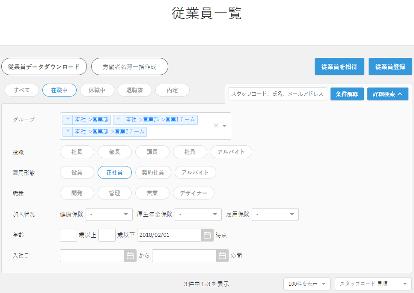Enable the 開発 job type filter
The height and width of the screenshot is (293, 414).
pyautogui.click(x=77, y=193)
